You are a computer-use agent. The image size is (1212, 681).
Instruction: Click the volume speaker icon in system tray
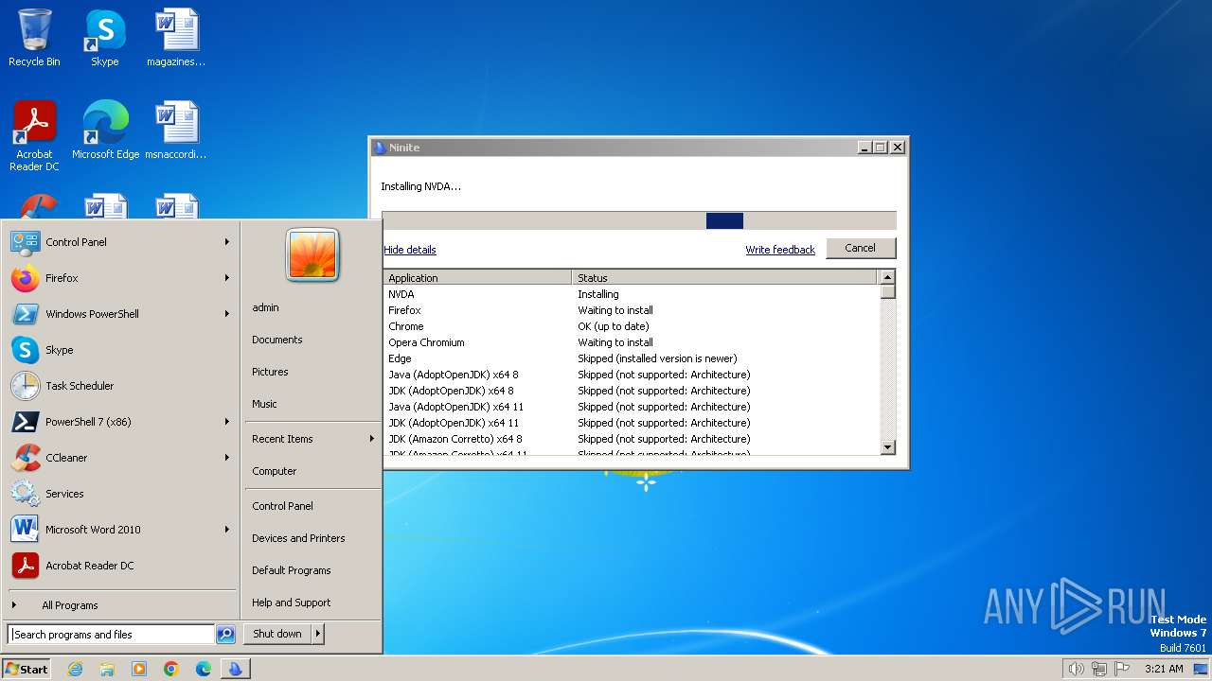tap(1077, 669)
